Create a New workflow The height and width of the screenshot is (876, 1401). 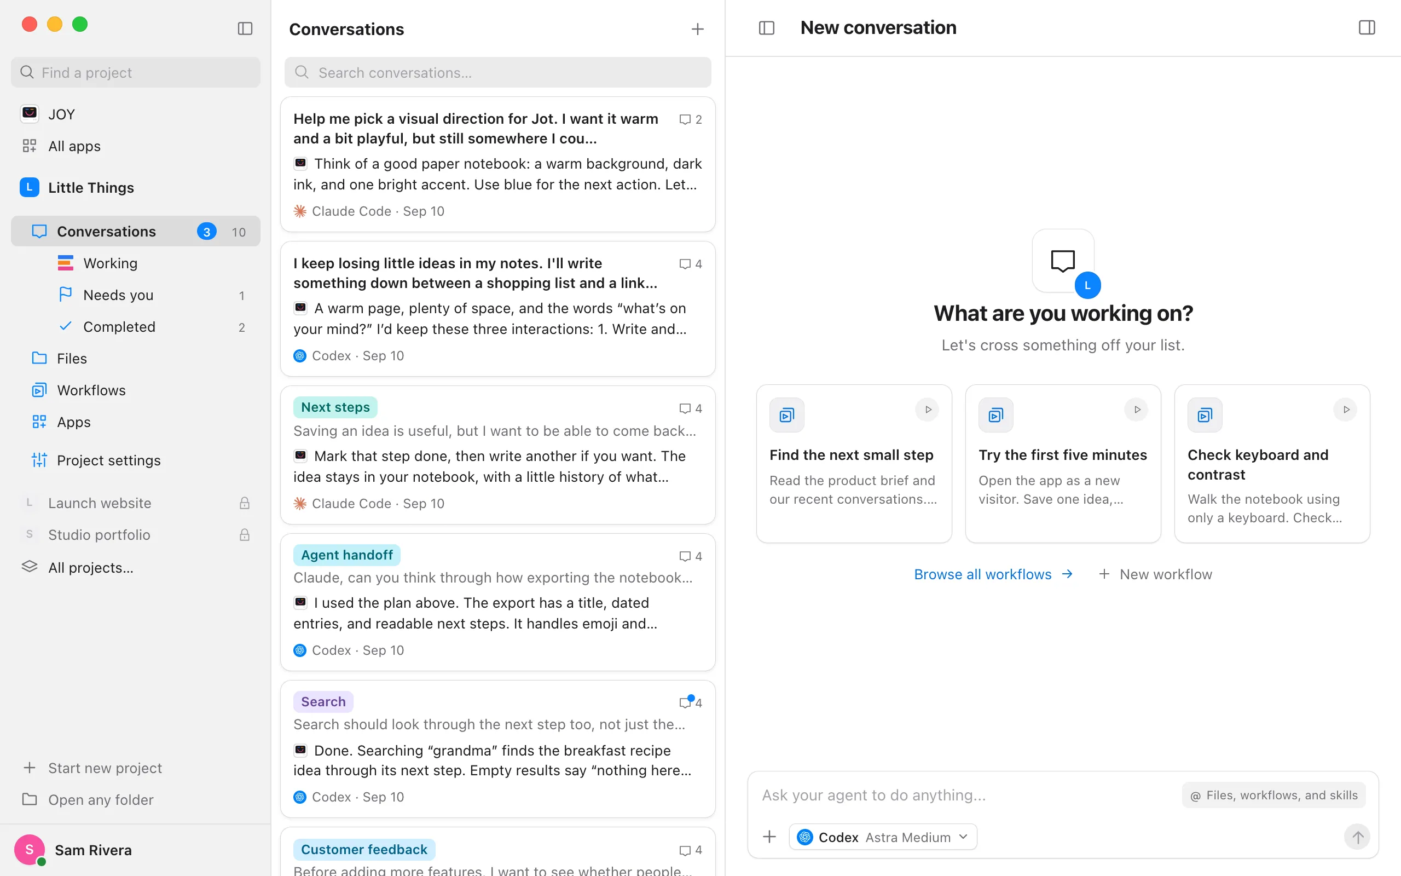click(1155, 574)
